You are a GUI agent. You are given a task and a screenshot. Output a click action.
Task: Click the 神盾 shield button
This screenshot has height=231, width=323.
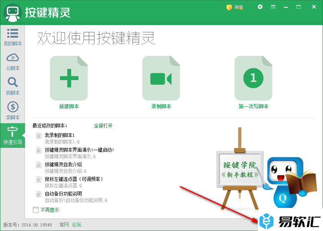[x=235, y=7]
